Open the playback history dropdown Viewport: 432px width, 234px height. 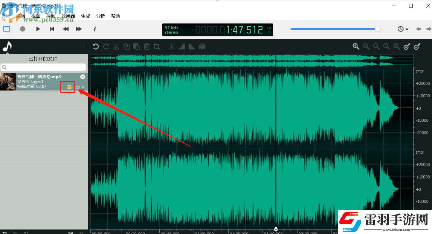[403, 29]
